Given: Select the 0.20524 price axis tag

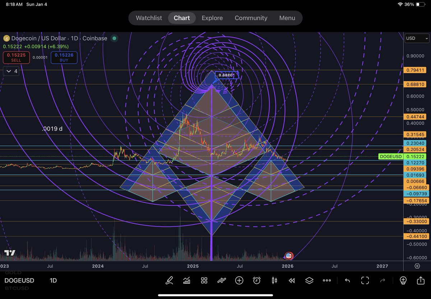Looking at the screenshot, I should tap(415, 149).
